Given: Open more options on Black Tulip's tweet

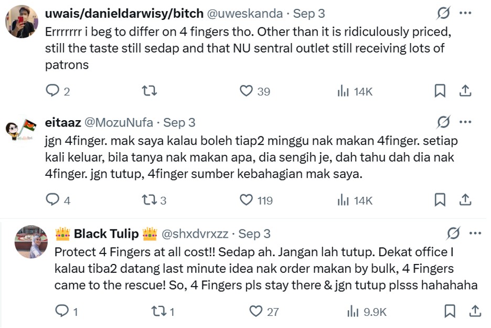Looking at the screenshot, I should [475, 234].
